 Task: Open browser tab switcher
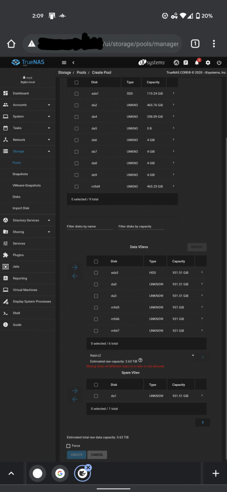[195, 44]
